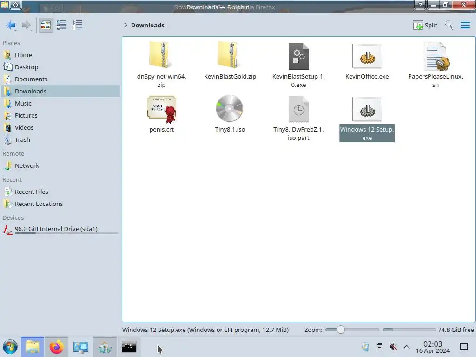Select the penis.crt certificate icon
476x357 pixels.
coord(161,109)
